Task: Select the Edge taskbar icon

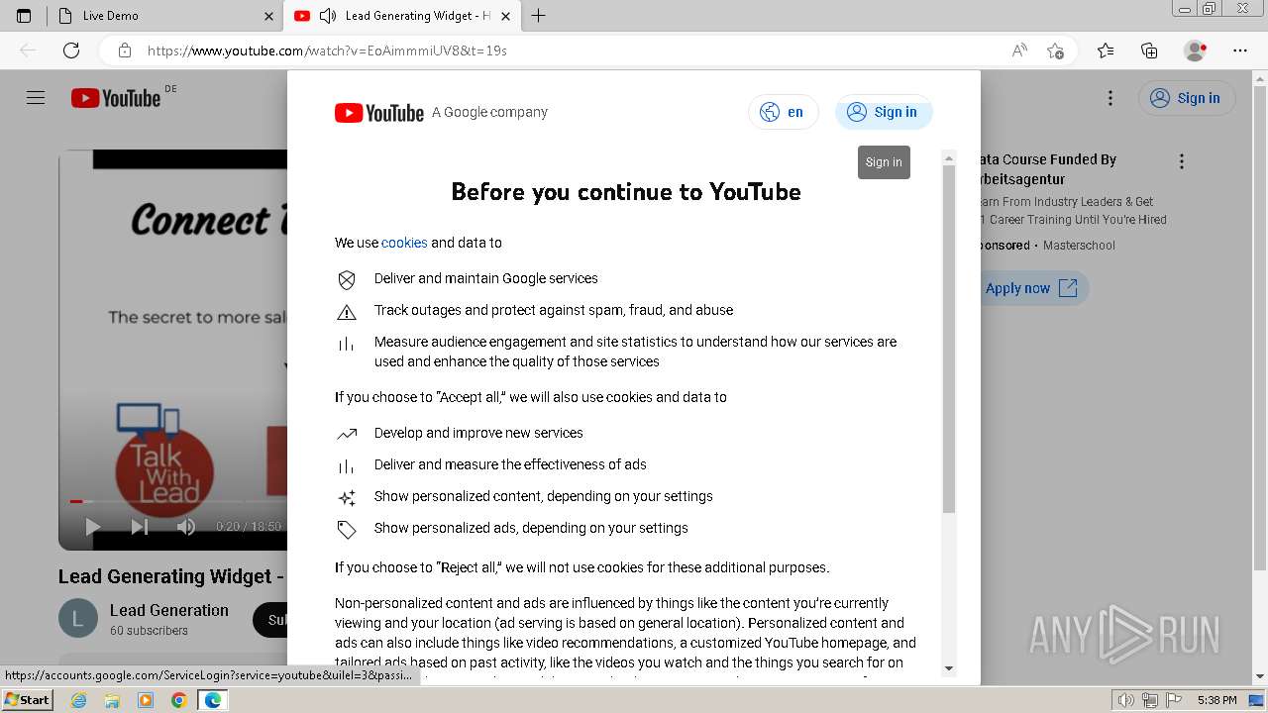Action: tap(213, 700)
